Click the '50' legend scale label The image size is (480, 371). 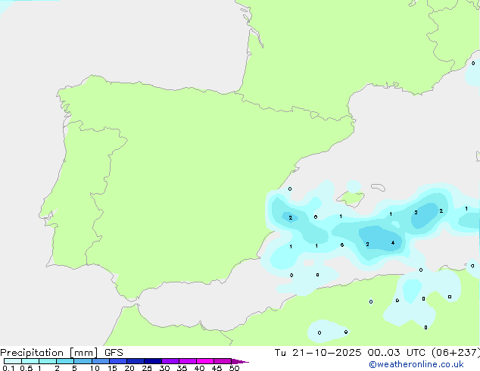[234, 368]
